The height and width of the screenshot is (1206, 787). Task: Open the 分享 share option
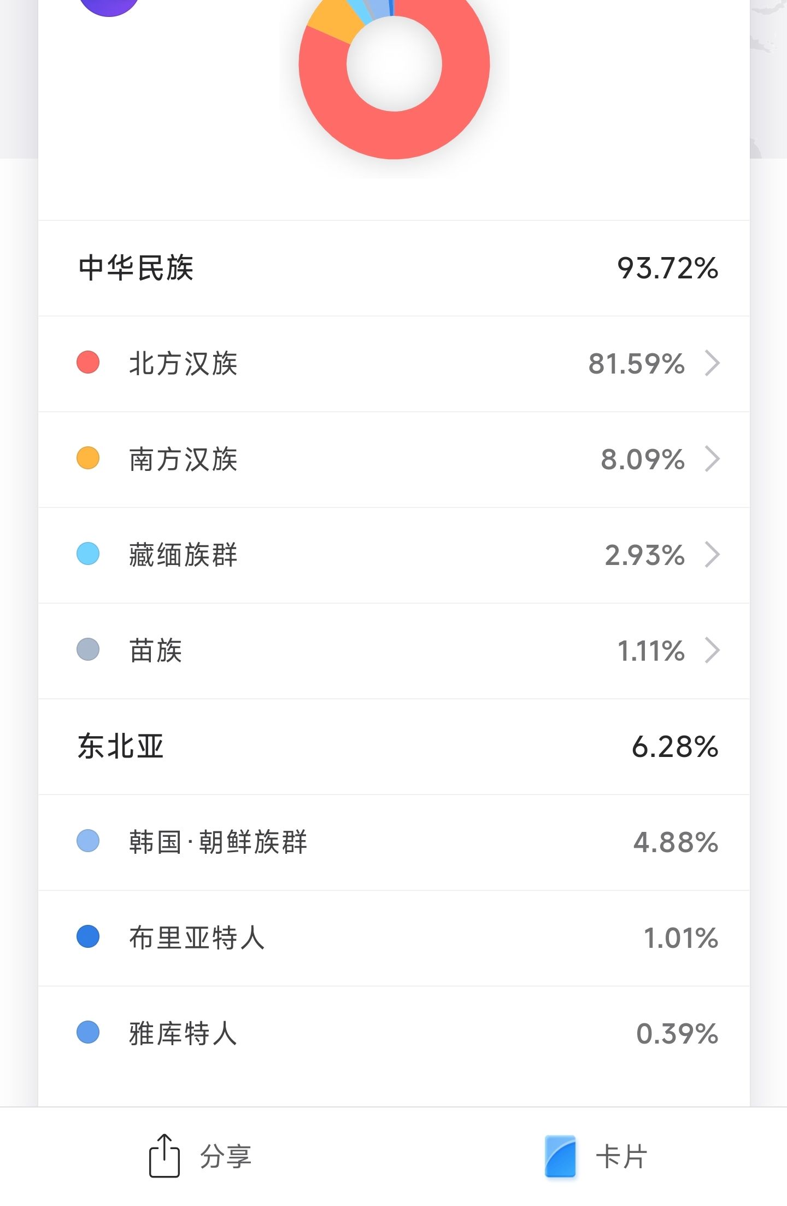point(225,1156)
